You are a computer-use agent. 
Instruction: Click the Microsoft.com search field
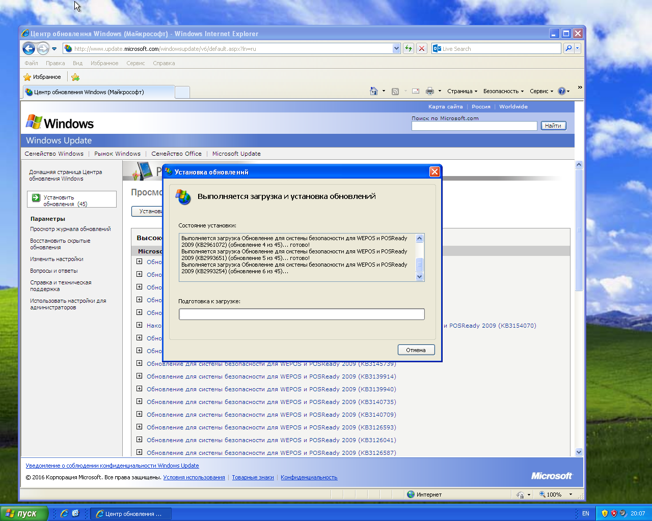click(474, 126)
